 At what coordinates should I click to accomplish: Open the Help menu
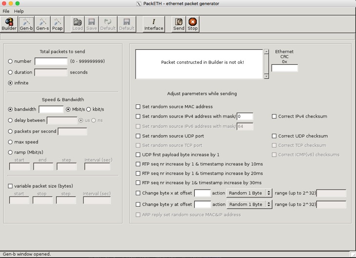(19, 11)
